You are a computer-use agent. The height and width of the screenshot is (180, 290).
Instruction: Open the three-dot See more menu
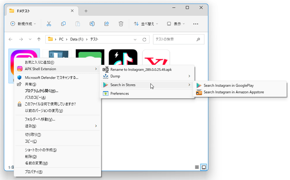pyautogui.click(x=196, y=24)
